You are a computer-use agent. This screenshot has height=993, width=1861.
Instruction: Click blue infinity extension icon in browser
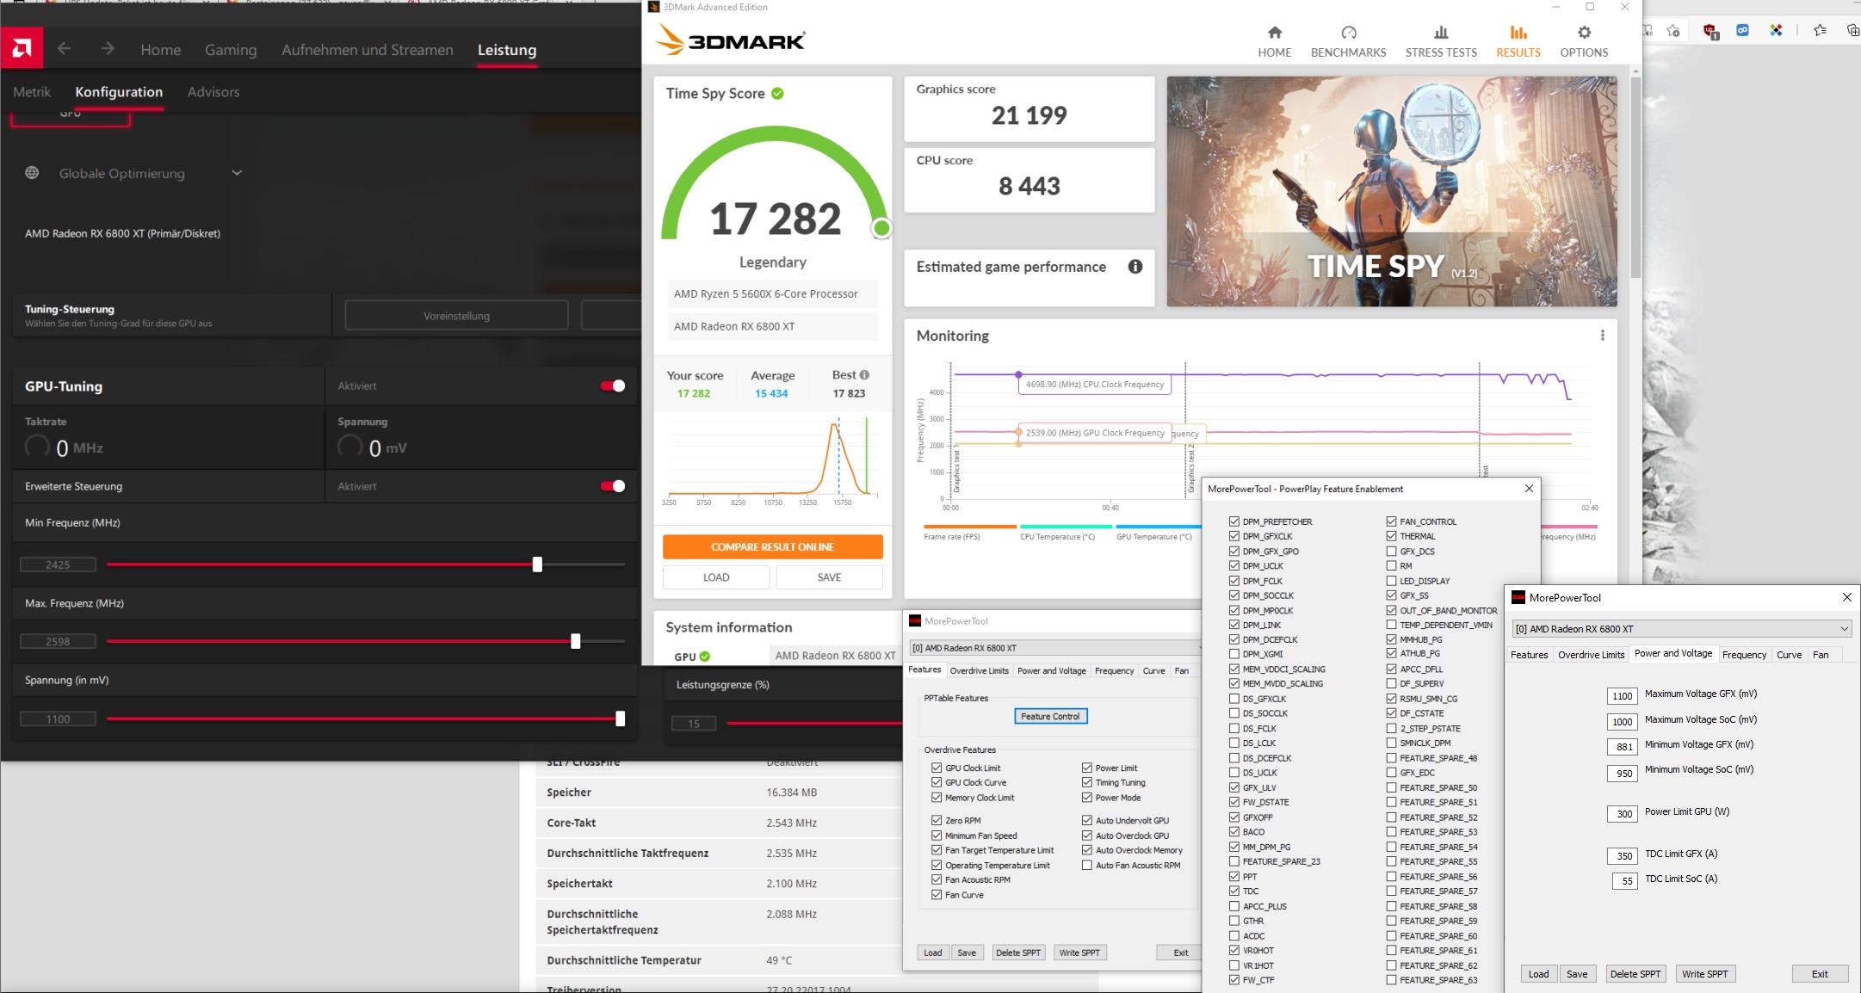[x=1742, y=31]
